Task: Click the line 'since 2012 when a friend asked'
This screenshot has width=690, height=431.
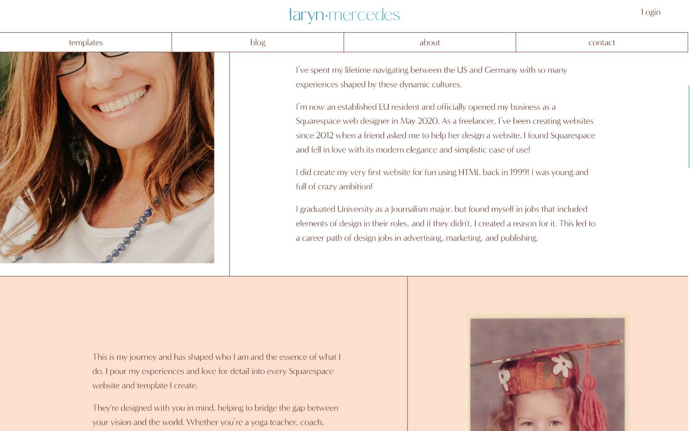Action: [x=445, y=135]
